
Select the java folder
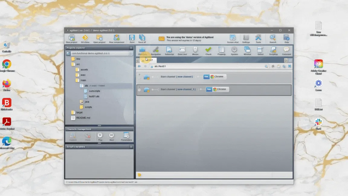[x=85, y=102]
